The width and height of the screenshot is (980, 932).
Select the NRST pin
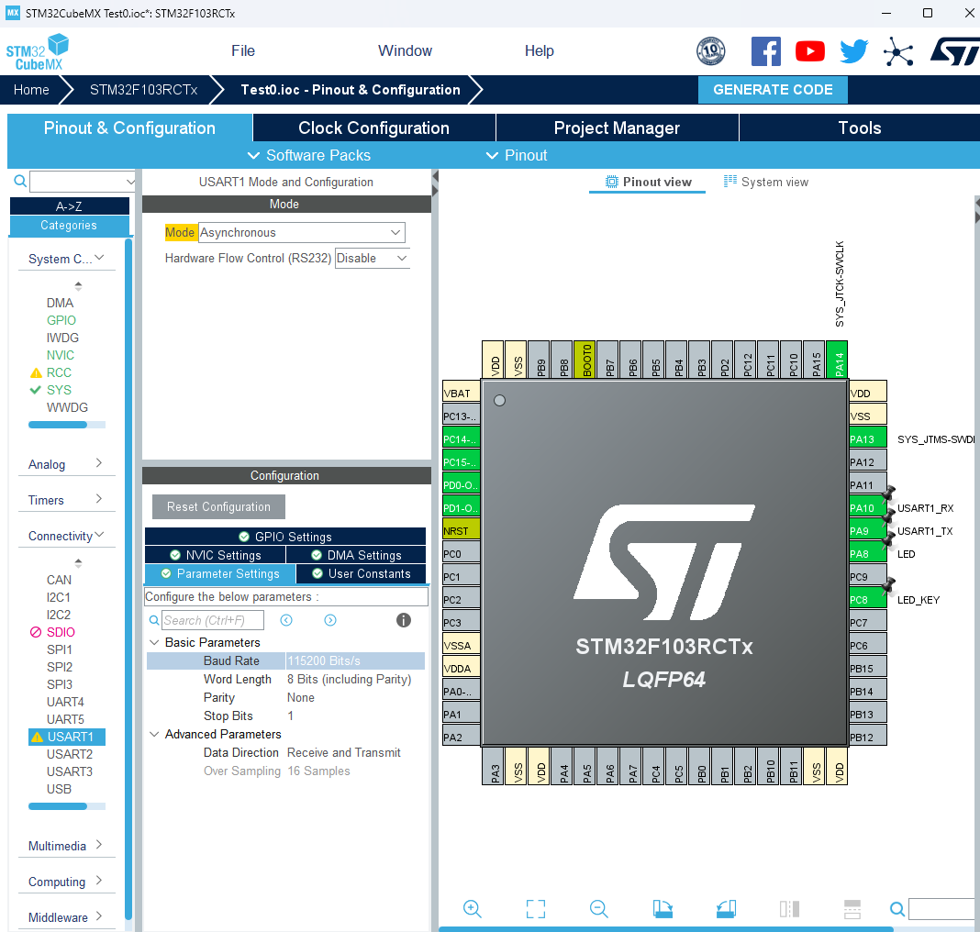point(461,531)
